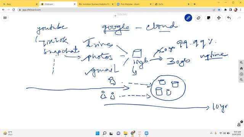Viewport: 244px width, 137px height.
Task: Open the weather widget showing Haze
Action: click(x=8, y=133)
